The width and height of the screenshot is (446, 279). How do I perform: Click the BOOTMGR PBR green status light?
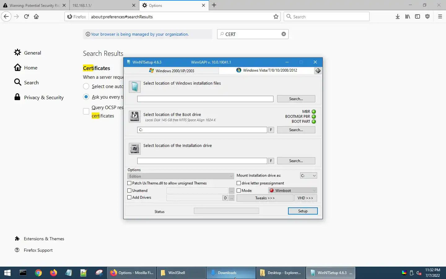pos(314,117)
